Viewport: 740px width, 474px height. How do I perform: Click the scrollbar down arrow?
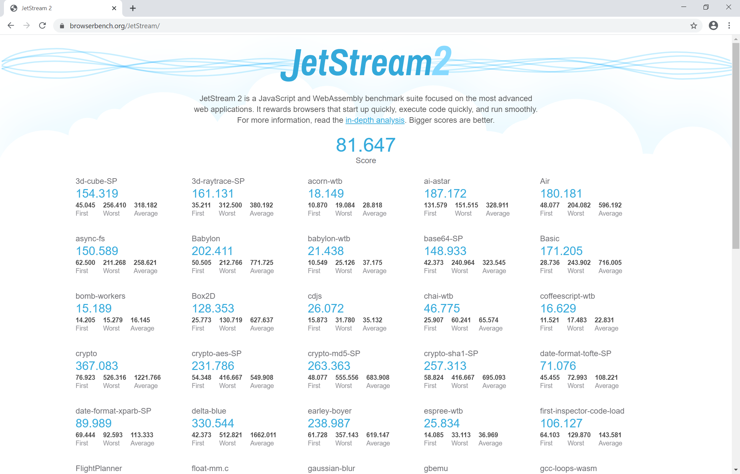pyautogui.click(x=736, y=470)
